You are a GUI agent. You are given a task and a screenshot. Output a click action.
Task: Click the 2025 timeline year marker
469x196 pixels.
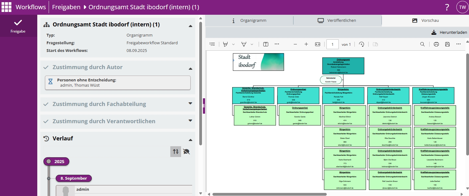pos(56,162)
